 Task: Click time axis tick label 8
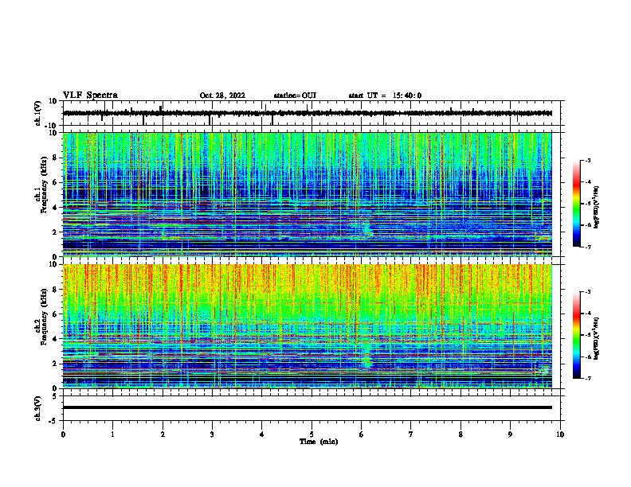[x=461, y=434]
